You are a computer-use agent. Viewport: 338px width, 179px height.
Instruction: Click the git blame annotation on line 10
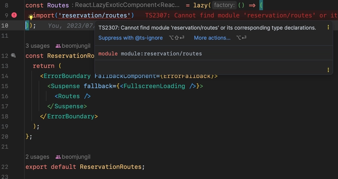[x=71, y=25]
